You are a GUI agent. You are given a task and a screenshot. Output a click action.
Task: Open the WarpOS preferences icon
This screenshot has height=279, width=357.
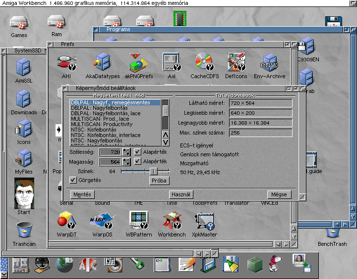pos(102,221)
